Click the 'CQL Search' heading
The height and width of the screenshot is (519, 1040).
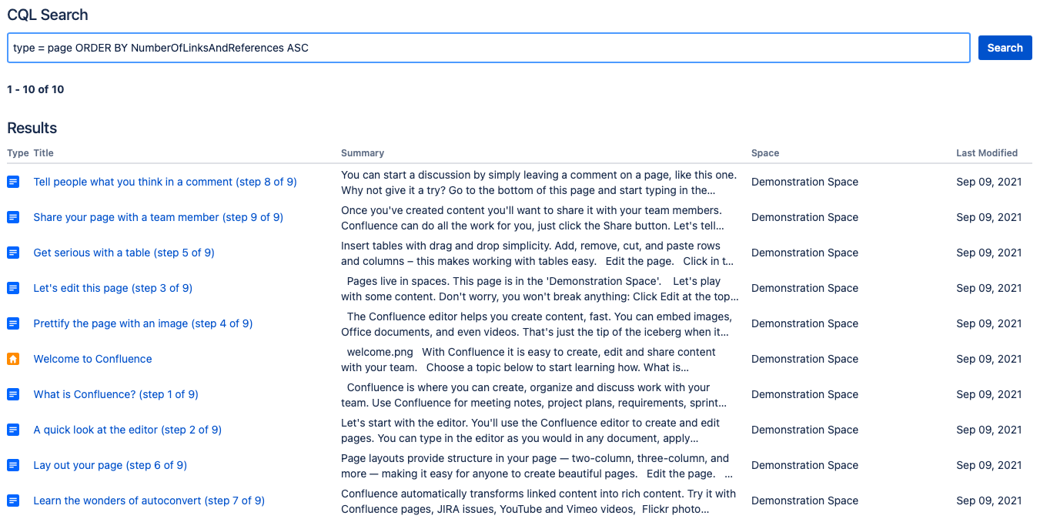coord(48,15)
